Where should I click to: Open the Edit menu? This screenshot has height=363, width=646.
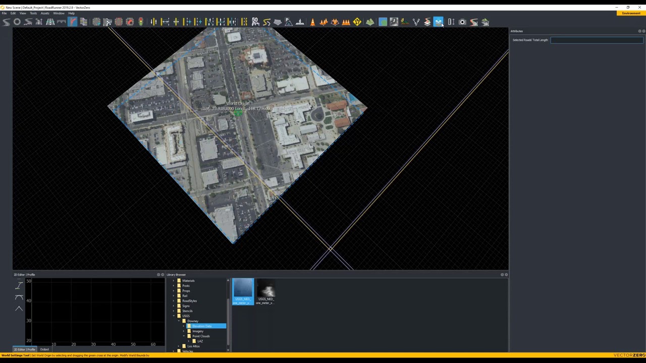click(x=13, y=13)
